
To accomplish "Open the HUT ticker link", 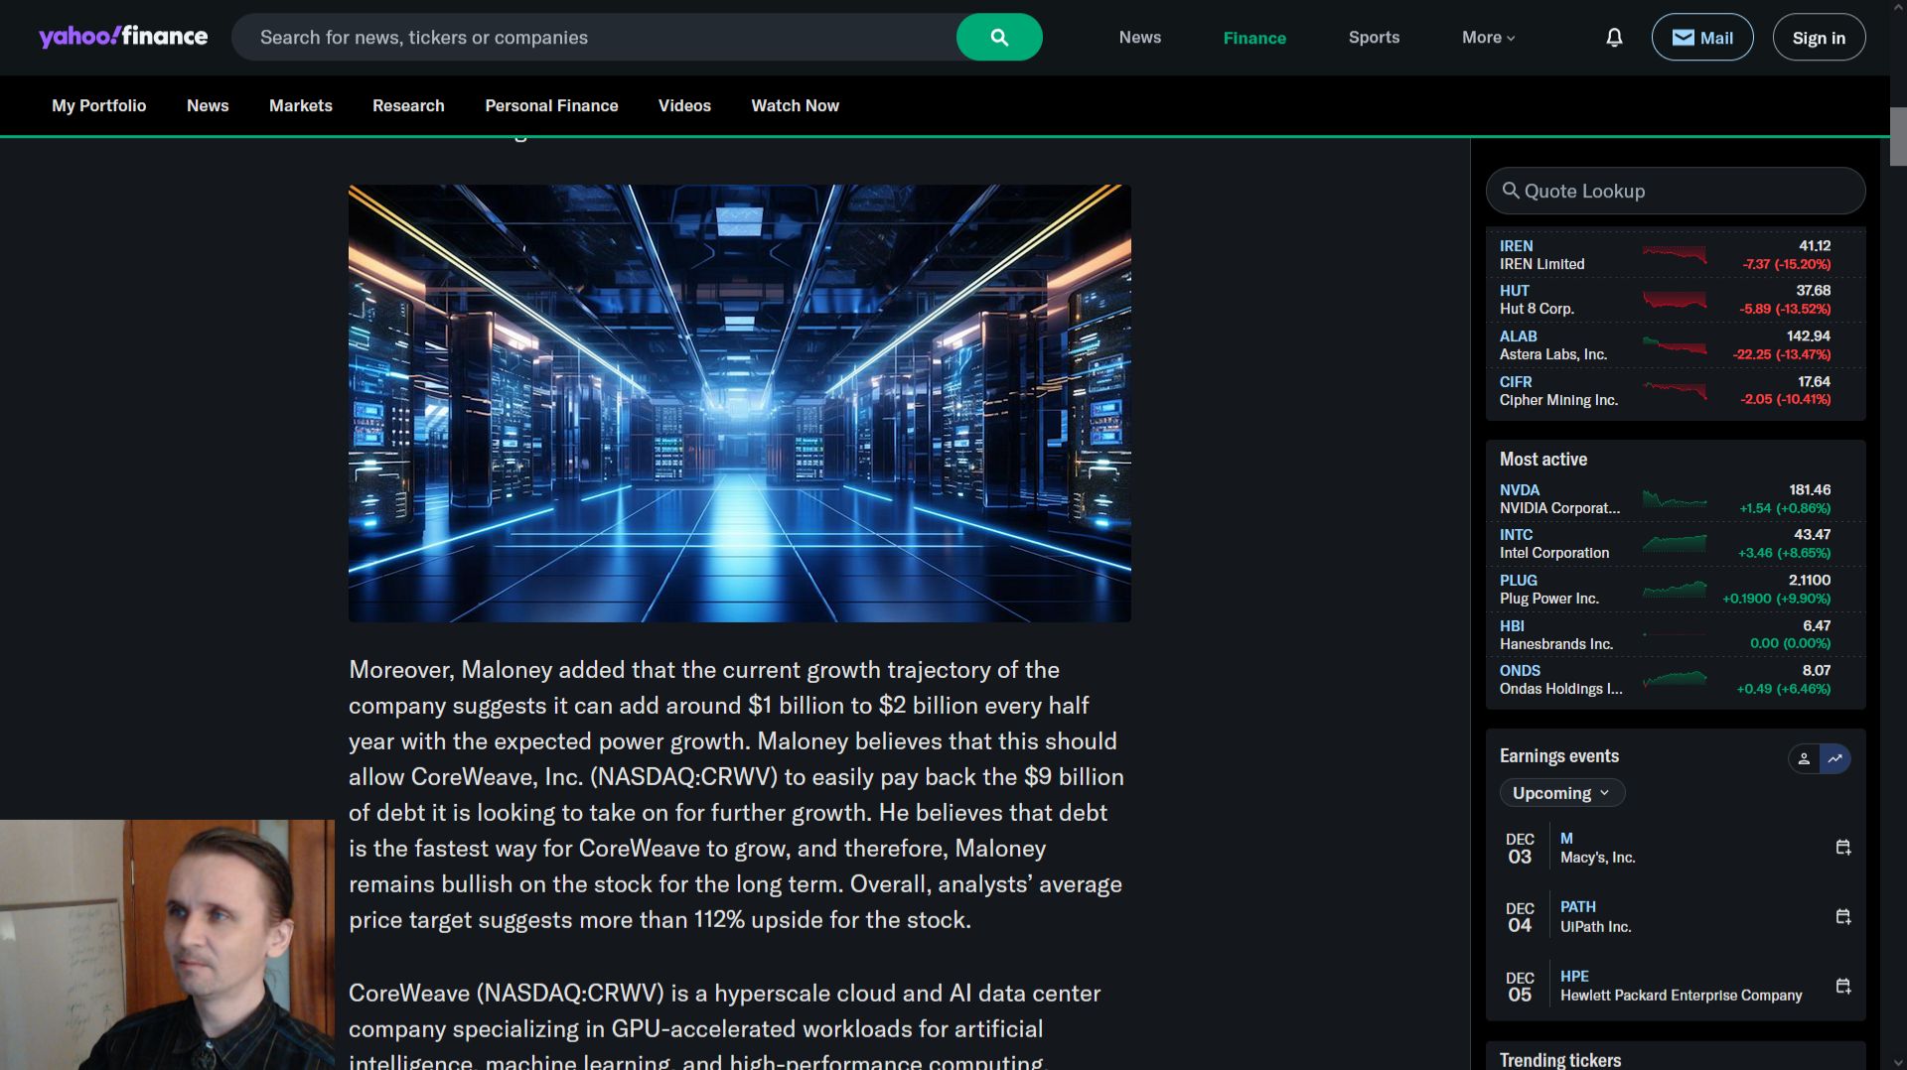I will (1514, 290).
